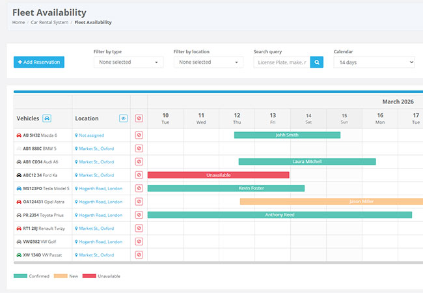Click the XW 134O VW Passat vehicle name
Viewport: 423px width, 293px height.
pos(42,255)
